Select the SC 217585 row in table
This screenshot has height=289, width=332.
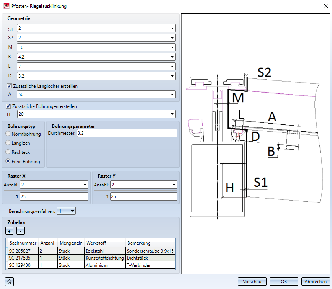tap(23, 258)
